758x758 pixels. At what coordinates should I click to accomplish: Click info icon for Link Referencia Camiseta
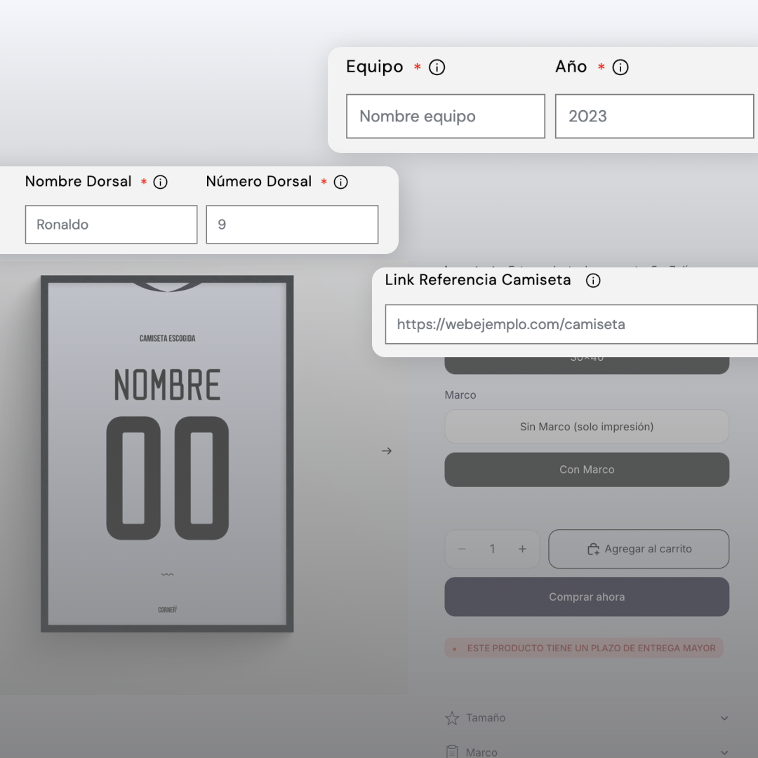(593, 281)
